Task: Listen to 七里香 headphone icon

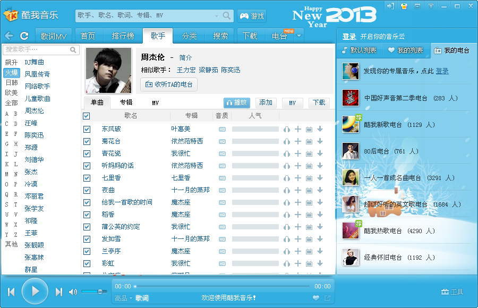Action: (287, 178)
